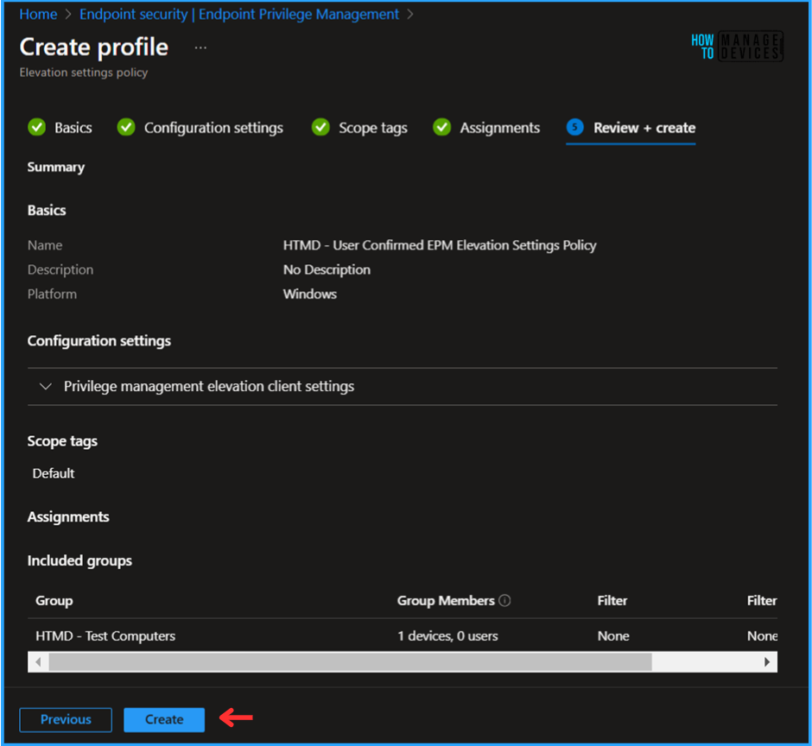Click the scrollbar left arrow
Image resolution: width=812 pixels, height=746 pixels.
click(x=38, y=661)
